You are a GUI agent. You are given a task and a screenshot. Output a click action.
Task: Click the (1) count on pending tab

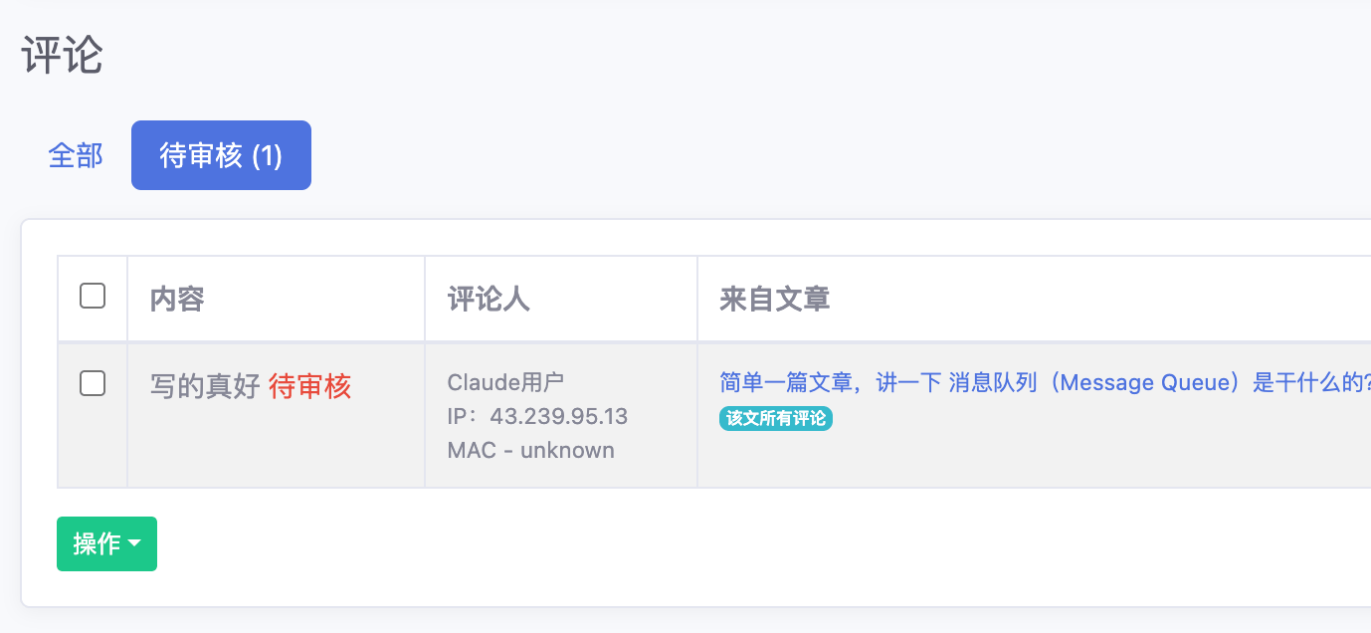pyautogui.click(x=267, y=156)
